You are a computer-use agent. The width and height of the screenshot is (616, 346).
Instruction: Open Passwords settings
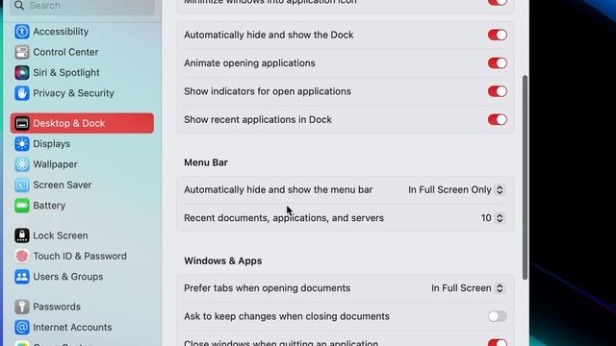[x=82, y=307]
